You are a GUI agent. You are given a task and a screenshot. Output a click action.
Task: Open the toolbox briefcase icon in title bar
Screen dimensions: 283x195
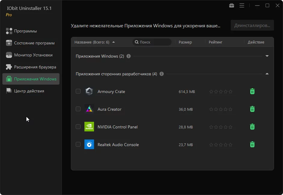[232, 5]
